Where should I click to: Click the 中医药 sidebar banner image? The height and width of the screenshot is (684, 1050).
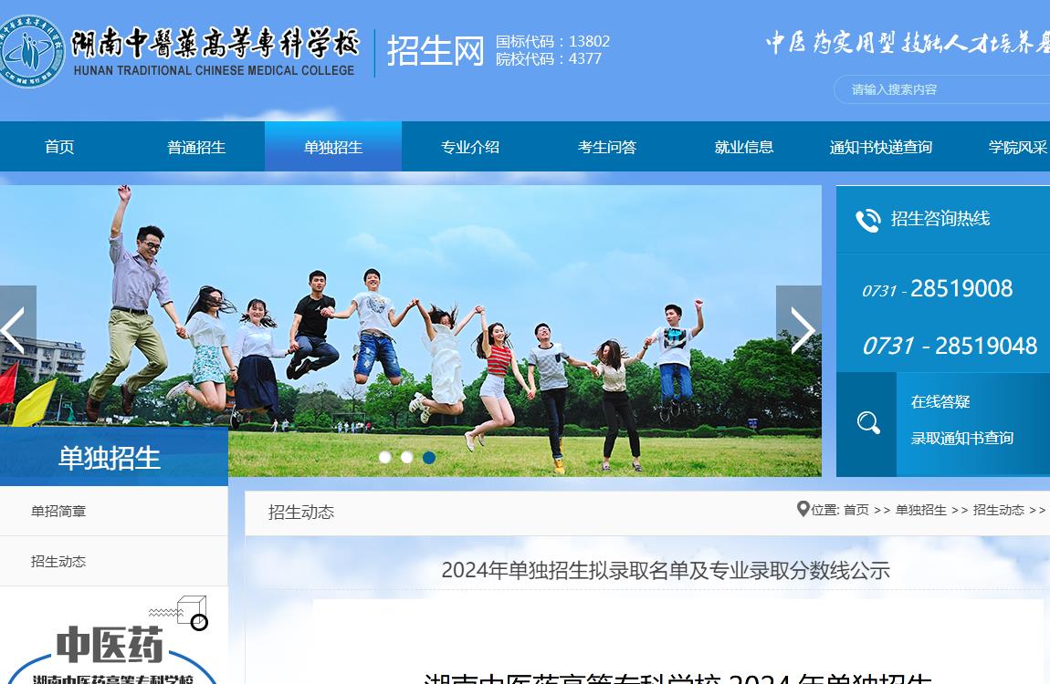click(114, 637)
